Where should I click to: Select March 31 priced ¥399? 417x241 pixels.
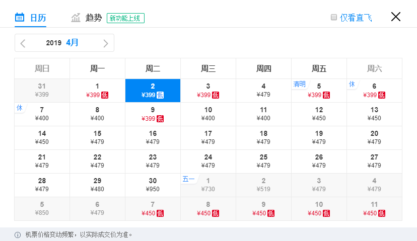42,91
